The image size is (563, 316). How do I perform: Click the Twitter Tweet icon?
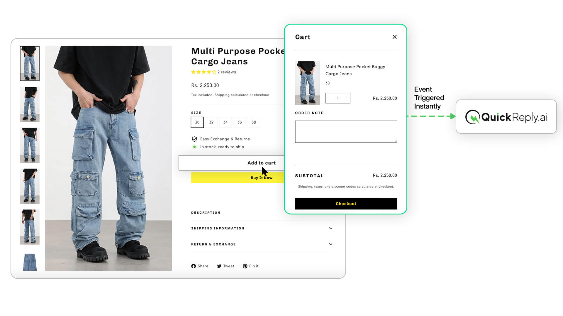click(x=219, y=266)
